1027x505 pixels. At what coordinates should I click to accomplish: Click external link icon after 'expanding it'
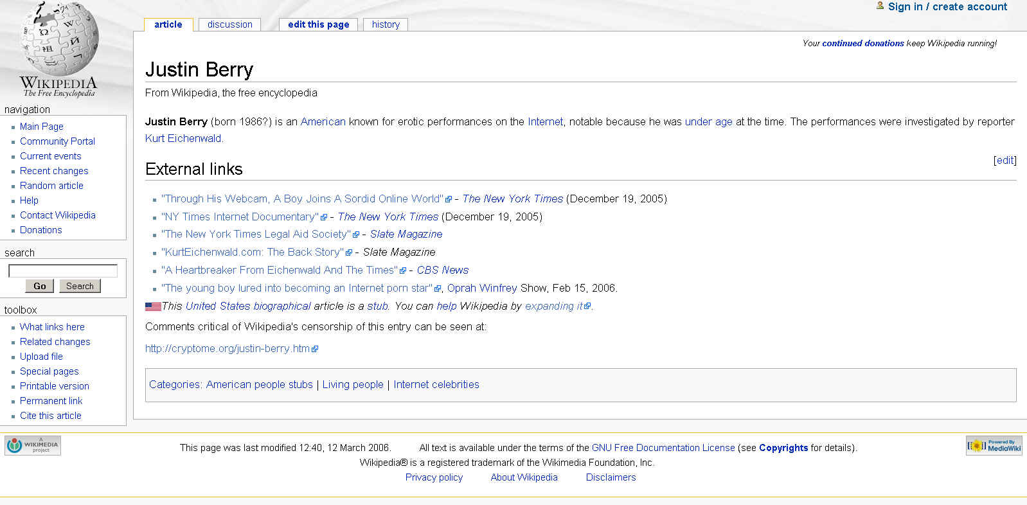click(x=587, y=306)
